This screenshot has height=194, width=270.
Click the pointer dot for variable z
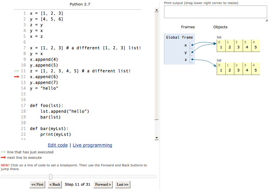pos(192,59)
